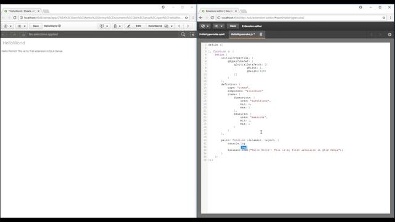Click clear selections icon in selections bar
The image size is (395, 222).
click(23, 35)
